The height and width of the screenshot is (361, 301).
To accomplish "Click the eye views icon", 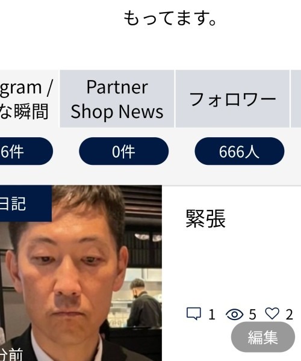I will 234,314.
